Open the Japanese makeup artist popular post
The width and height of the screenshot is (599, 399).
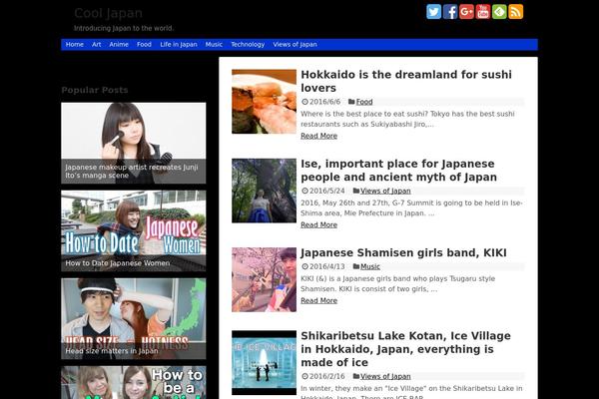(x=134, y=143)
